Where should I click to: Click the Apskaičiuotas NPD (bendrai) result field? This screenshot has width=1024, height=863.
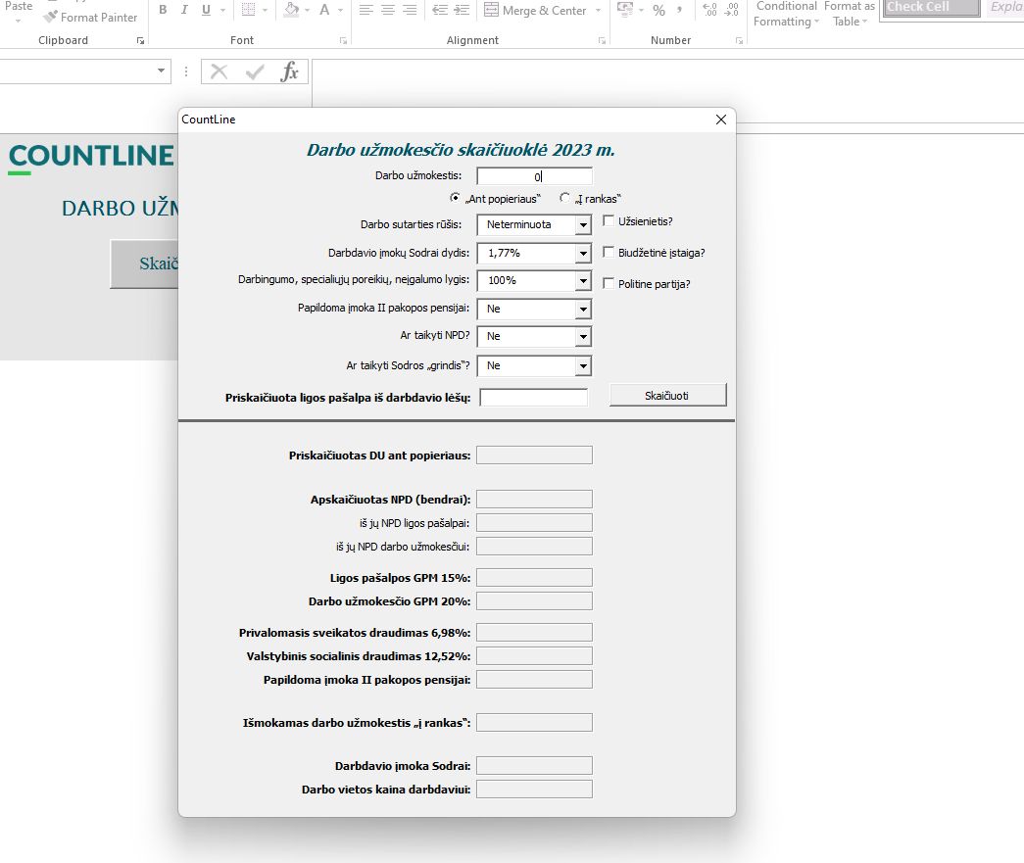(x=534, y=499)
